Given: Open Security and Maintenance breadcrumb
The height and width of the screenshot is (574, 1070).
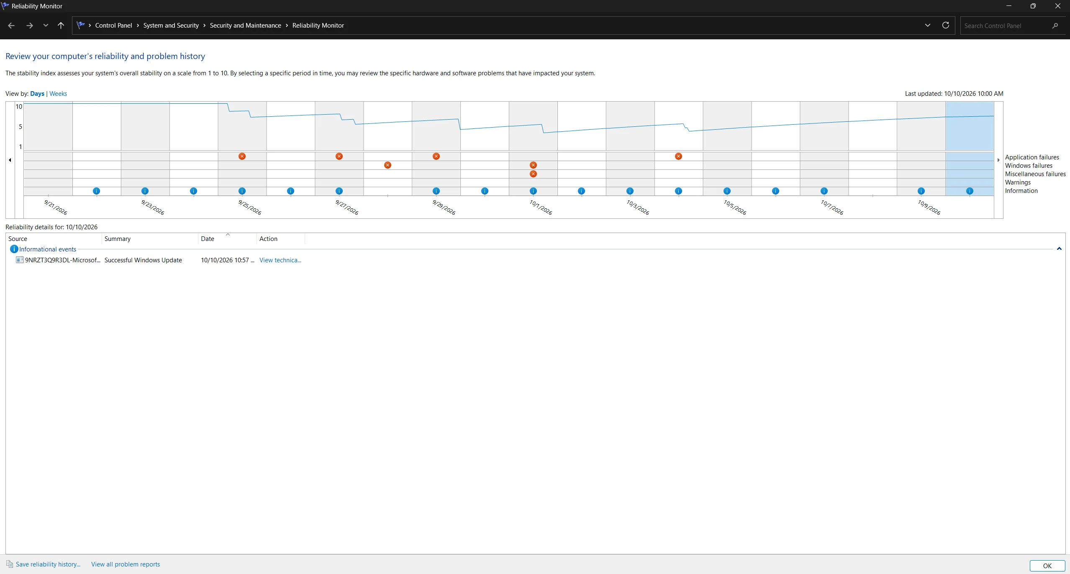Looking at the screenshot, I should [x=245, y=26].
